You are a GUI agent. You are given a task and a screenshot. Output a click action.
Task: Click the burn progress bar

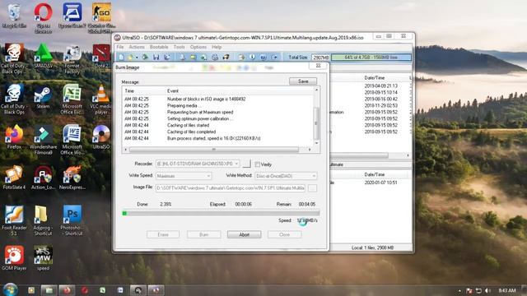[221, 213]
